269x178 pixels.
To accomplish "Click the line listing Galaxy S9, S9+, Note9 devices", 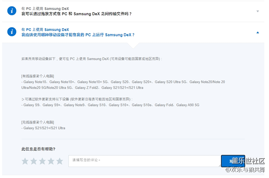I will tap(110, 105).
